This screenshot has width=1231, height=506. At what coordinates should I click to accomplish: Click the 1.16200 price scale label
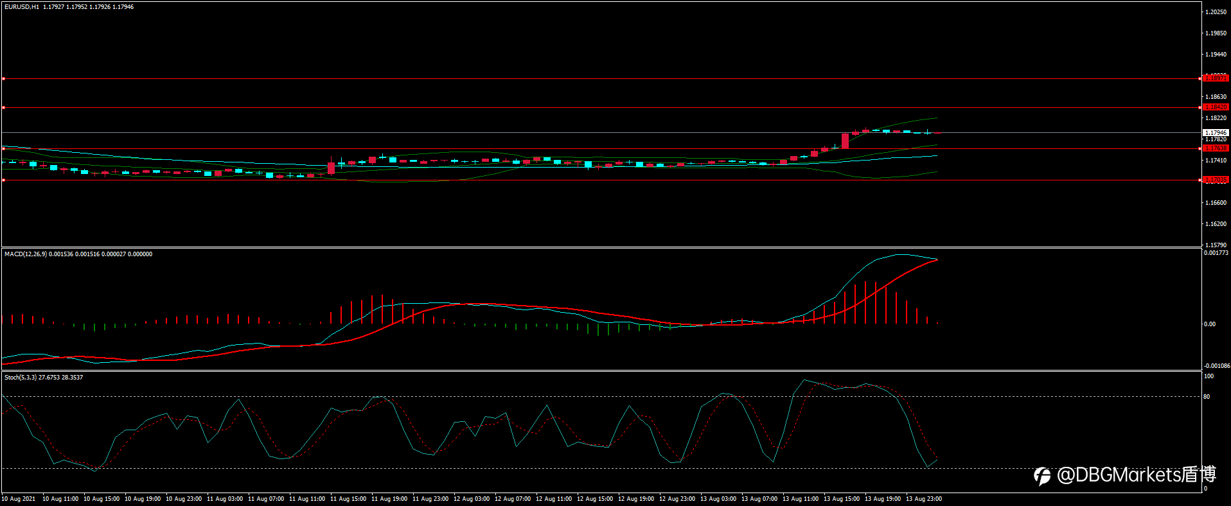tap(1216, 224)
